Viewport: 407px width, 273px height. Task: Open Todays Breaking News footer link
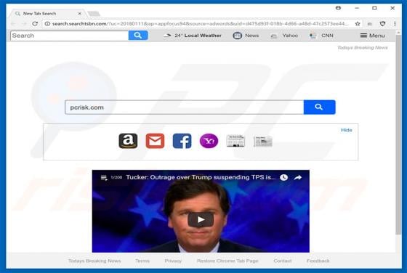(x=94, y=261)
